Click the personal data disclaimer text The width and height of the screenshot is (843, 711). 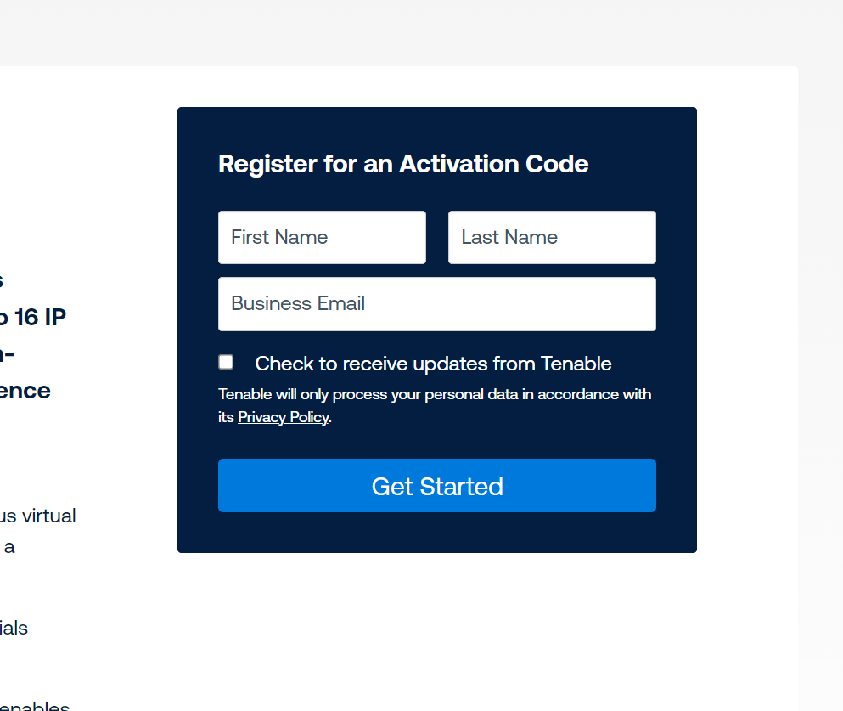(x=435, y=405)
